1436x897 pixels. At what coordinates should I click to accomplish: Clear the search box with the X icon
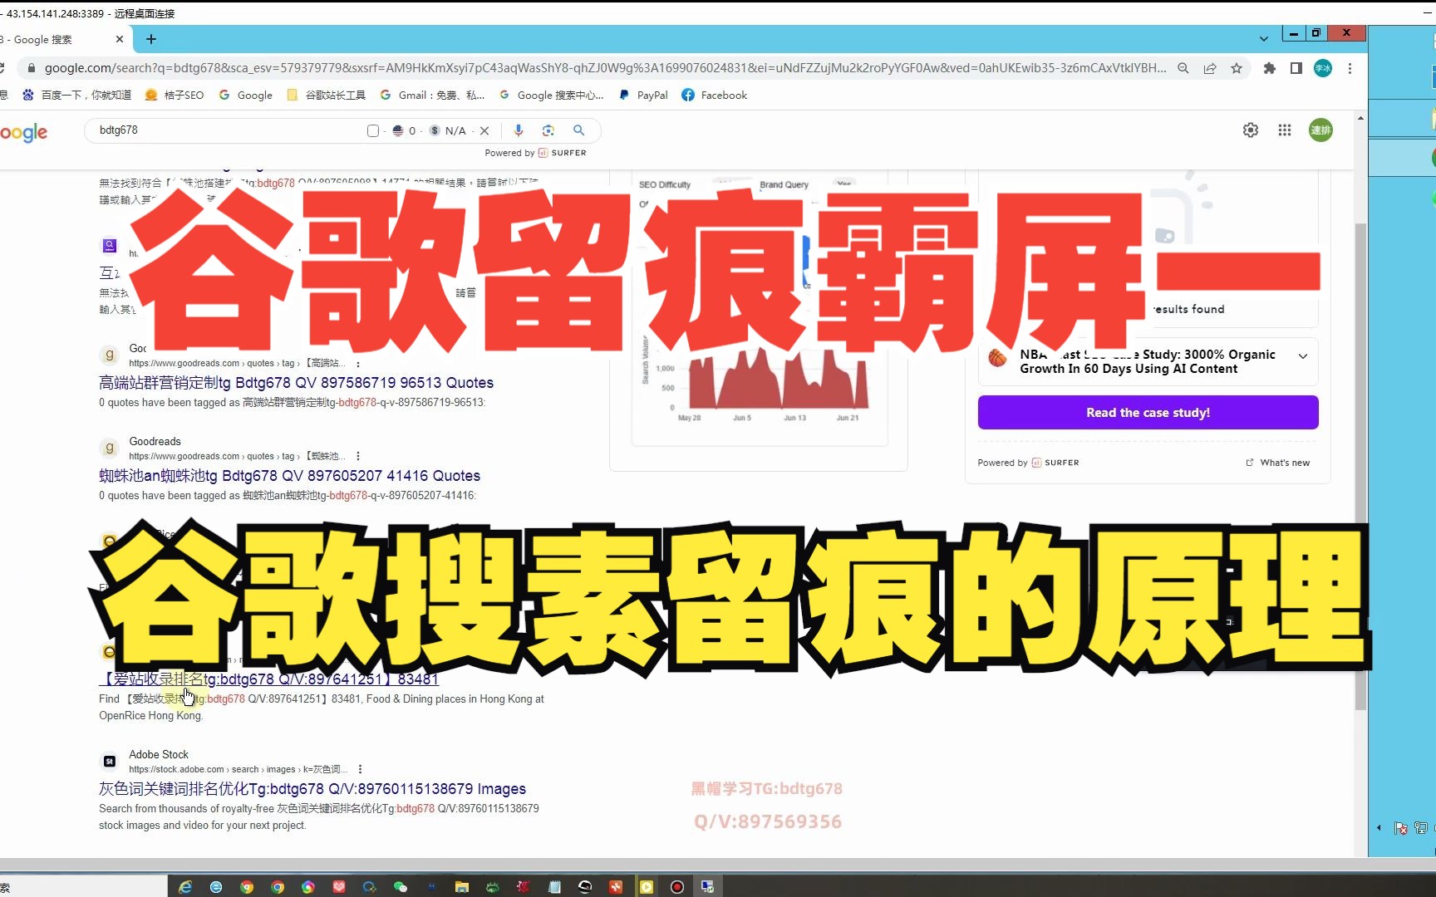coord(484,130)
